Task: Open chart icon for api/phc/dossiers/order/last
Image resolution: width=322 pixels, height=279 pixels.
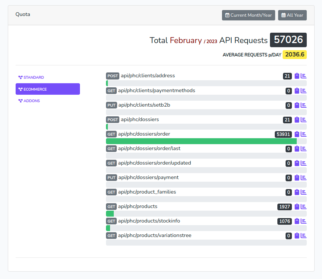Action: click(303, 149)
